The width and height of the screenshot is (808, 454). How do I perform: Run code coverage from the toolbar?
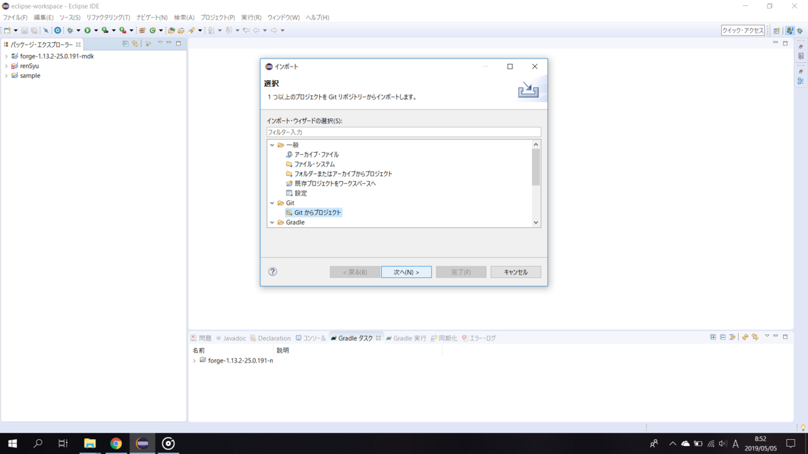[x=105, y=30]
